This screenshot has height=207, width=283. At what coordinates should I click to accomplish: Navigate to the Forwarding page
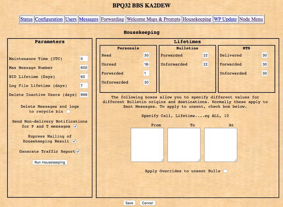(x=112, y=19)
